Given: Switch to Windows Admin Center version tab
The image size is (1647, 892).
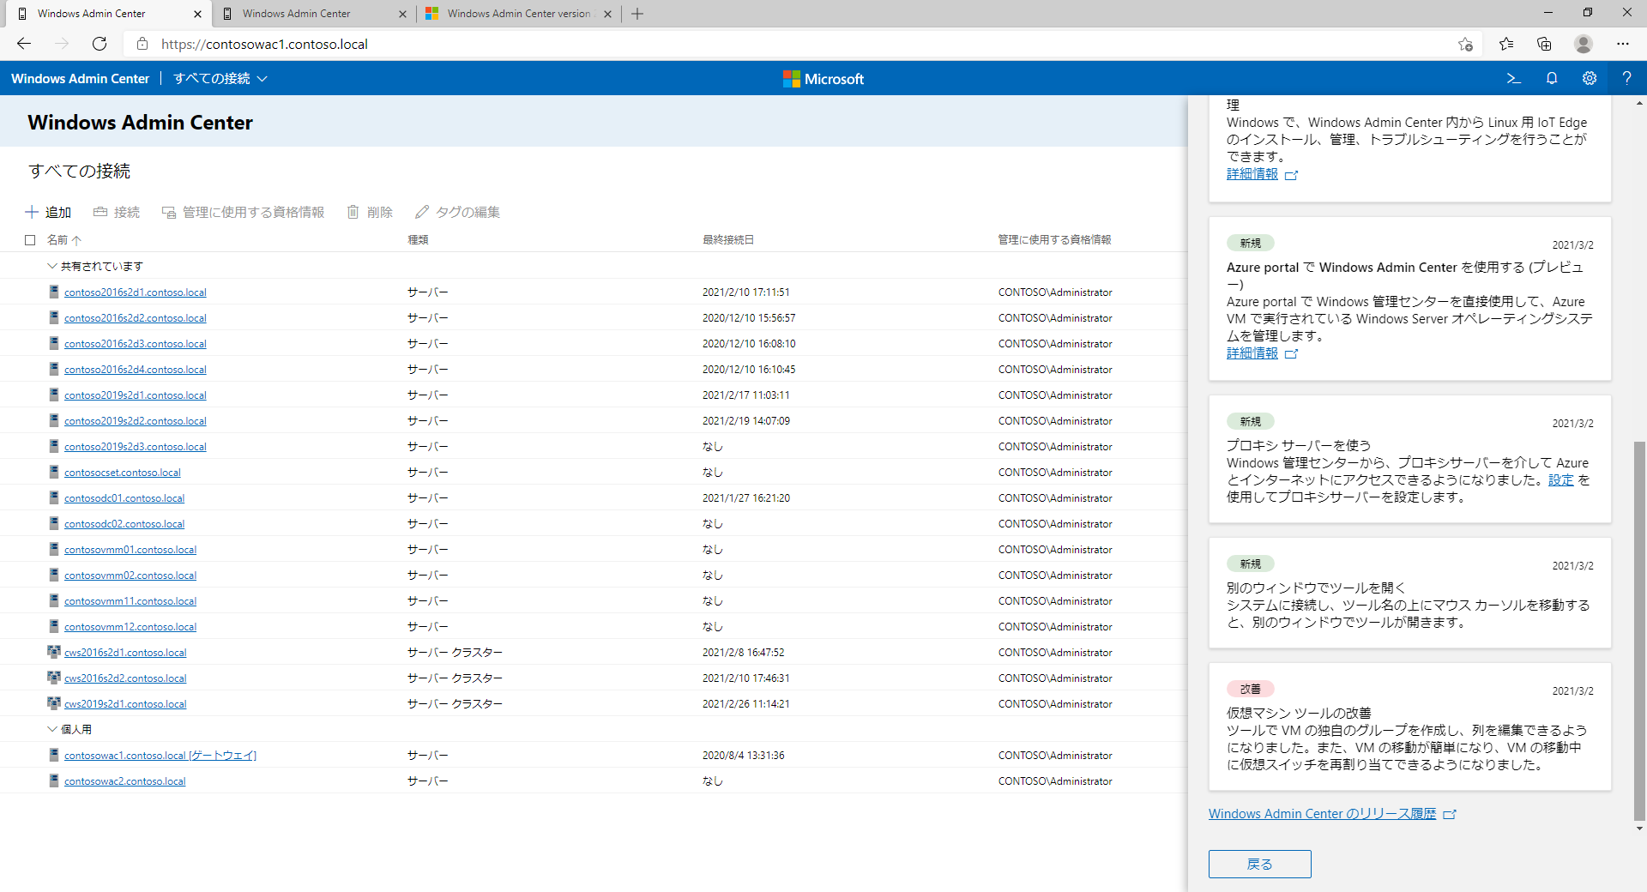Looking at the screenshot, I should click(x=518, y=14).
